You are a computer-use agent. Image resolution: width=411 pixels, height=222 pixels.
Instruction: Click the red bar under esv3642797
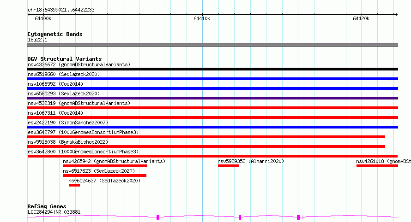206,137
